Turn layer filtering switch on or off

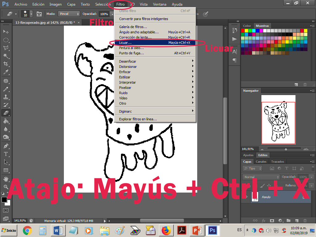coord(313,168)
